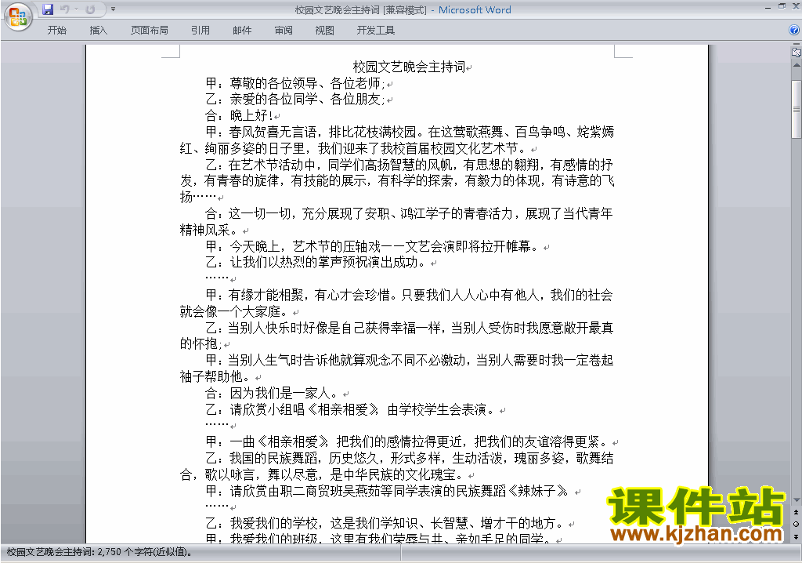Restore down the Word window
The height and width of the screenshot is (563, 802).
pyautogui.click(x=782, y=6)
